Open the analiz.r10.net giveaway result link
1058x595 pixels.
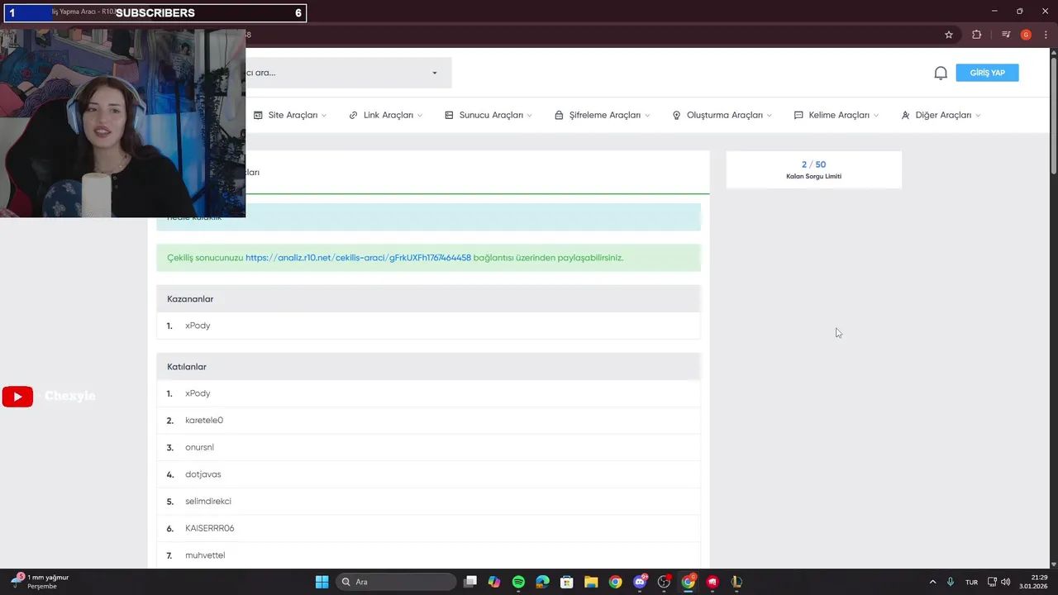coord(358,258)
